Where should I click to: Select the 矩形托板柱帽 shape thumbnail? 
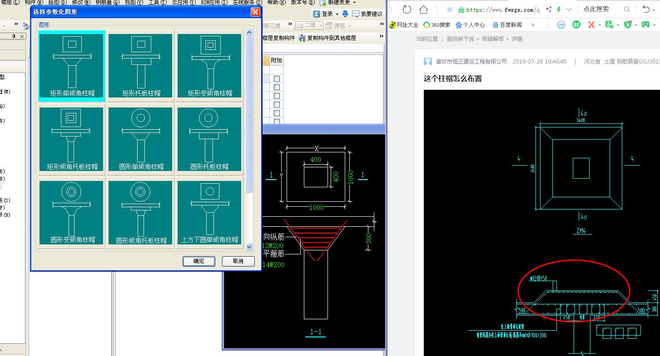141,66
